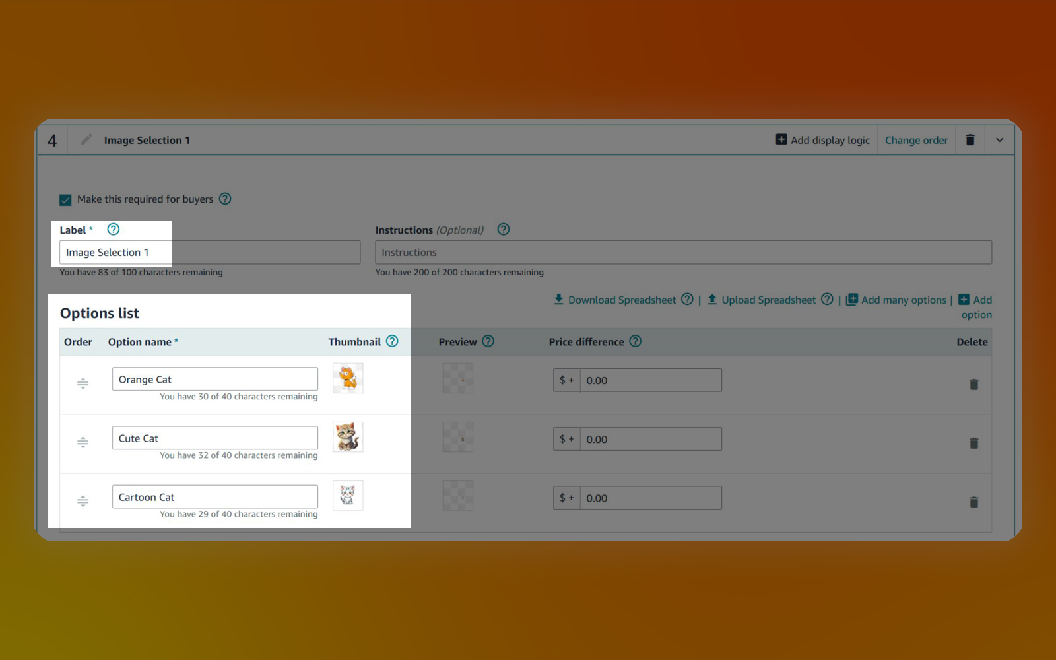This screenshot has height=660, width=1056.
Task: Click the drag handle for Cute Cat row
Action: [82, 442]
